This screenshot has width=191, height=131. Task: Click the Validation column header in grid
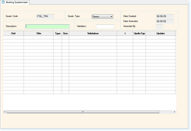point(93,34)
